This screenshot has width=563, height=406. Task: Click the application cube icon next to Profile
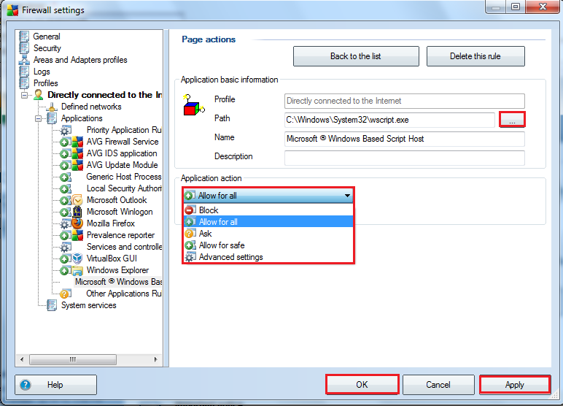[193, 105]
